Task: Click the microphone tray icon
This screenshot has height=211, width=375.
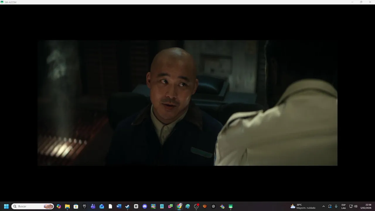Action: [x=336, y=206]
